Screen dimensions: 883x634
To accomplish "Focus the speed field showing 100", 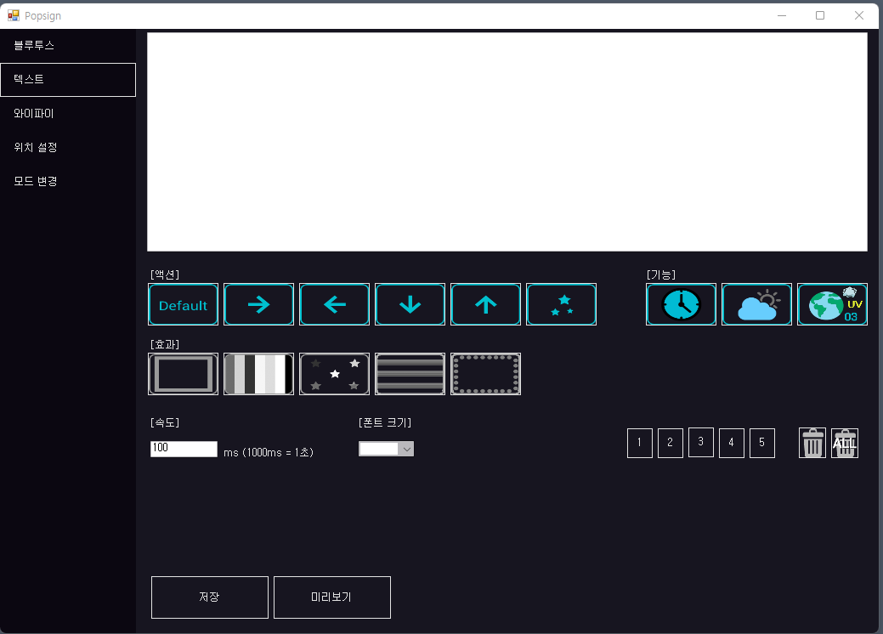I will pyautogui.click(x=184, y=449).
